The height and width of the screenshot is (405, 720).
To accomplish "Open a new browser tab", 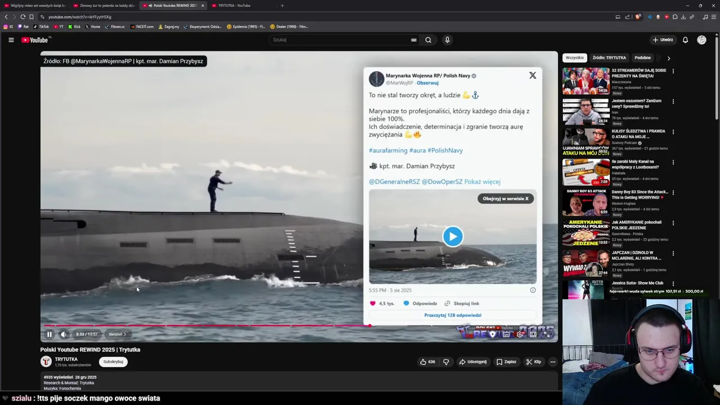I will (282, 6).
